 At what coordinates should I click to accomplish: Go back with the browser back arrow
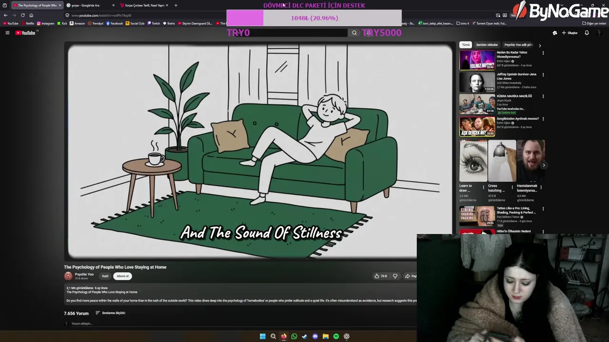[6, 15]
